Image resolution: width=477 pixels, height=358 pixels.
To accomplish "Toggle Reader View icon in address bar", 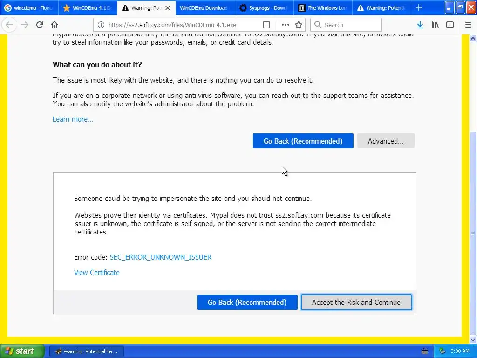I will click(x=266, y=25).
